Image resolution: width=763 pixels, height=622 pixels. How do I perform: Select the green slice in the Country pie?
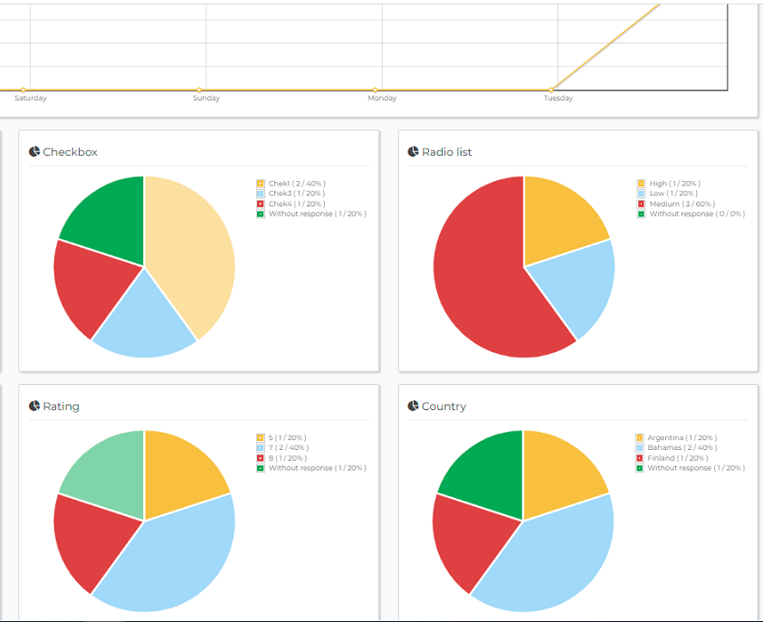pyautogui.click(x=488, y=472)
